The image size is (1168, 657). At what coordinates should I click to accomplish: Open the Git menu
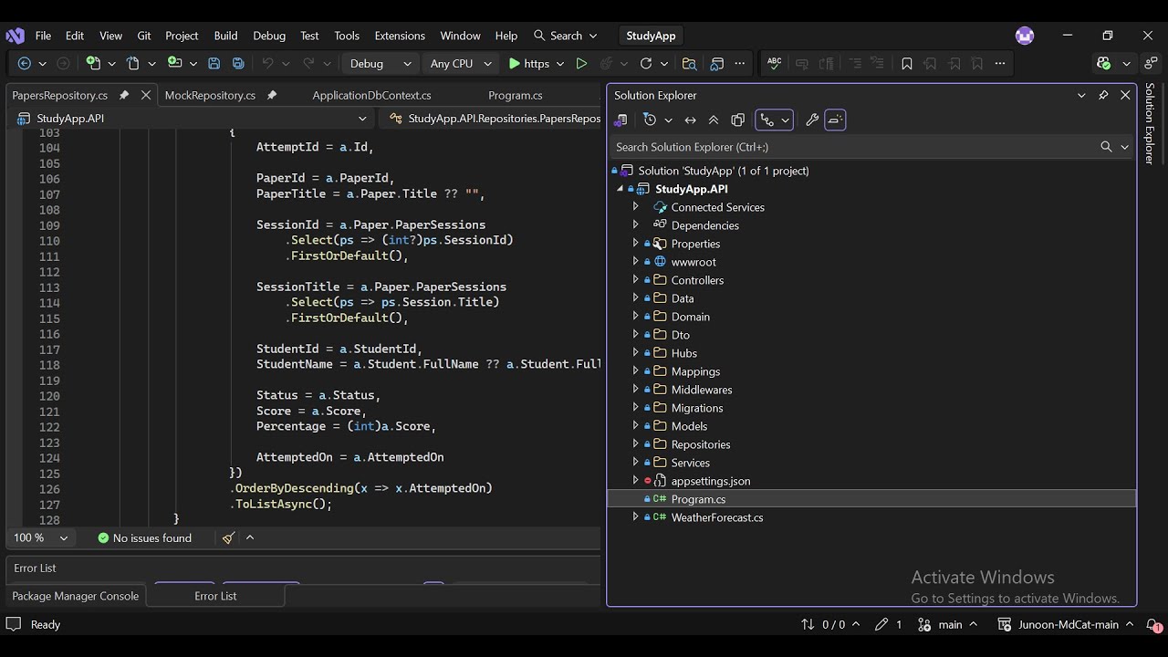[144, 36]
